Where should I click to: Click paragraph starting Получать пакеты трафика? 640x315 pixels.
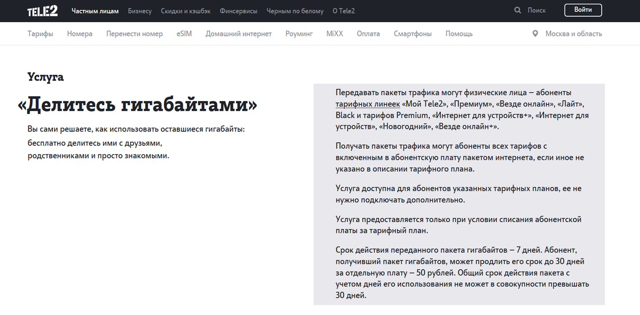click(460, 157)
